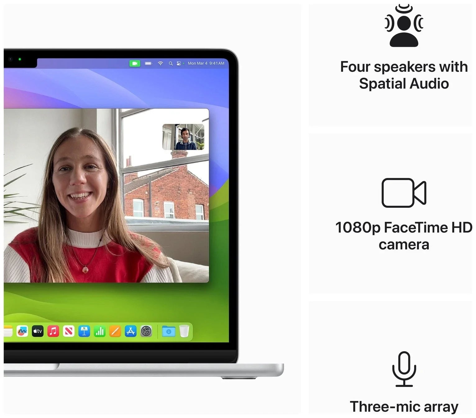
Task: Click the Trash icon in dock
Action: point(184,331)
